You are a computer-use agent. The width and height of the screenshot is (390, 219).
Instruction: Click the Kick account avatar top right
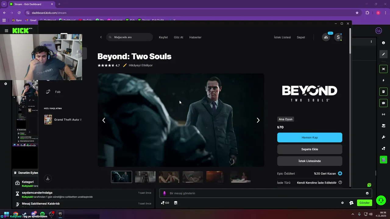[x=379, y=31]
